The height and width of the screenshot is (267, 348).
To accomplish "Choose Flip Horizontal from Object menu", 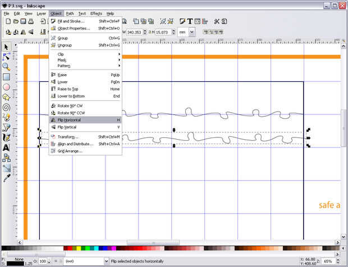I will (85, 119).
